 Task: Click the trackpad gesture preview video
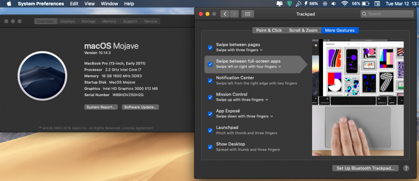tap(358, 97)
